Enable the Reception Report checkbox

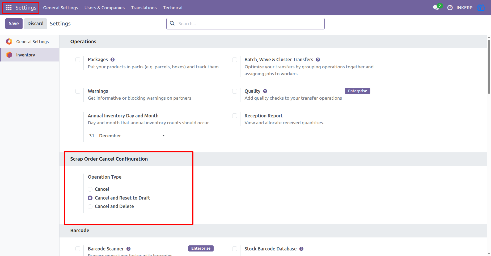point(235,116)
